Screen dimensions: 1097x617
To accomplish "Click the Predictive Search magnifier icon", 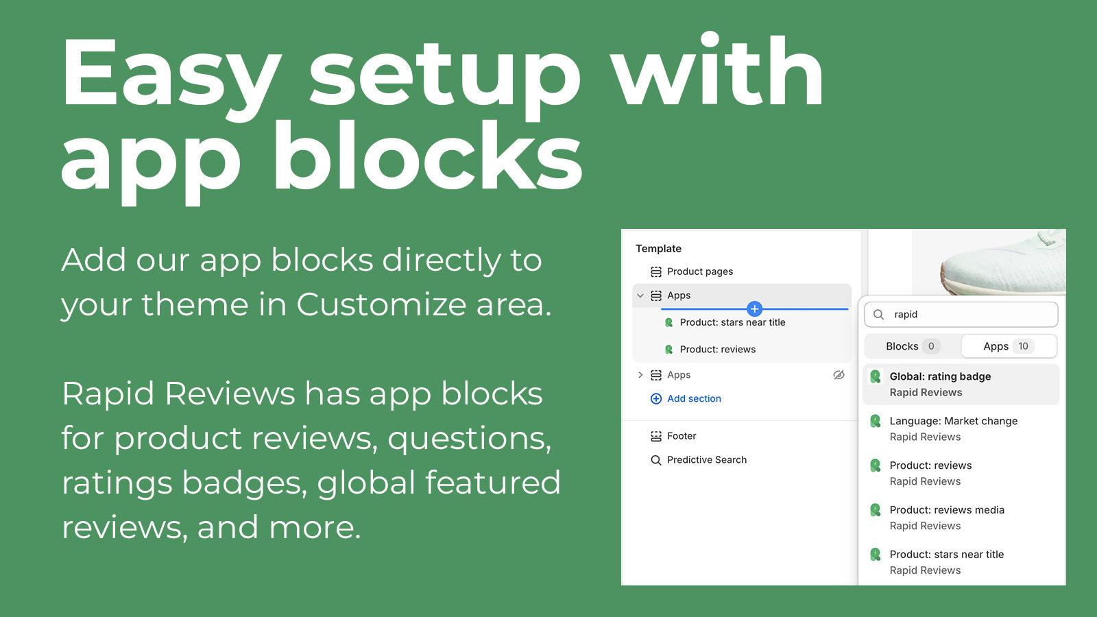I will pos(655,460).
